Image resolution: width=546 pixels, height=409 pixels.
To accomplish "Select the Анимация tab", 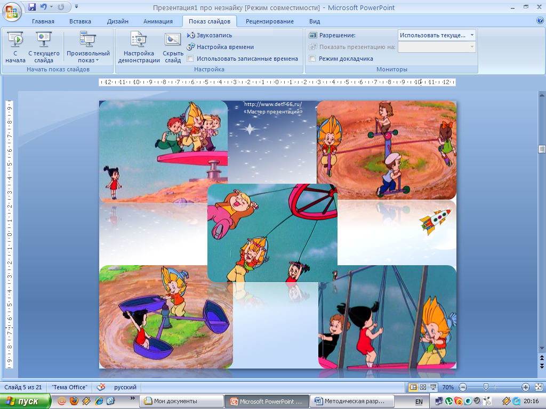I will pos(158,21).
